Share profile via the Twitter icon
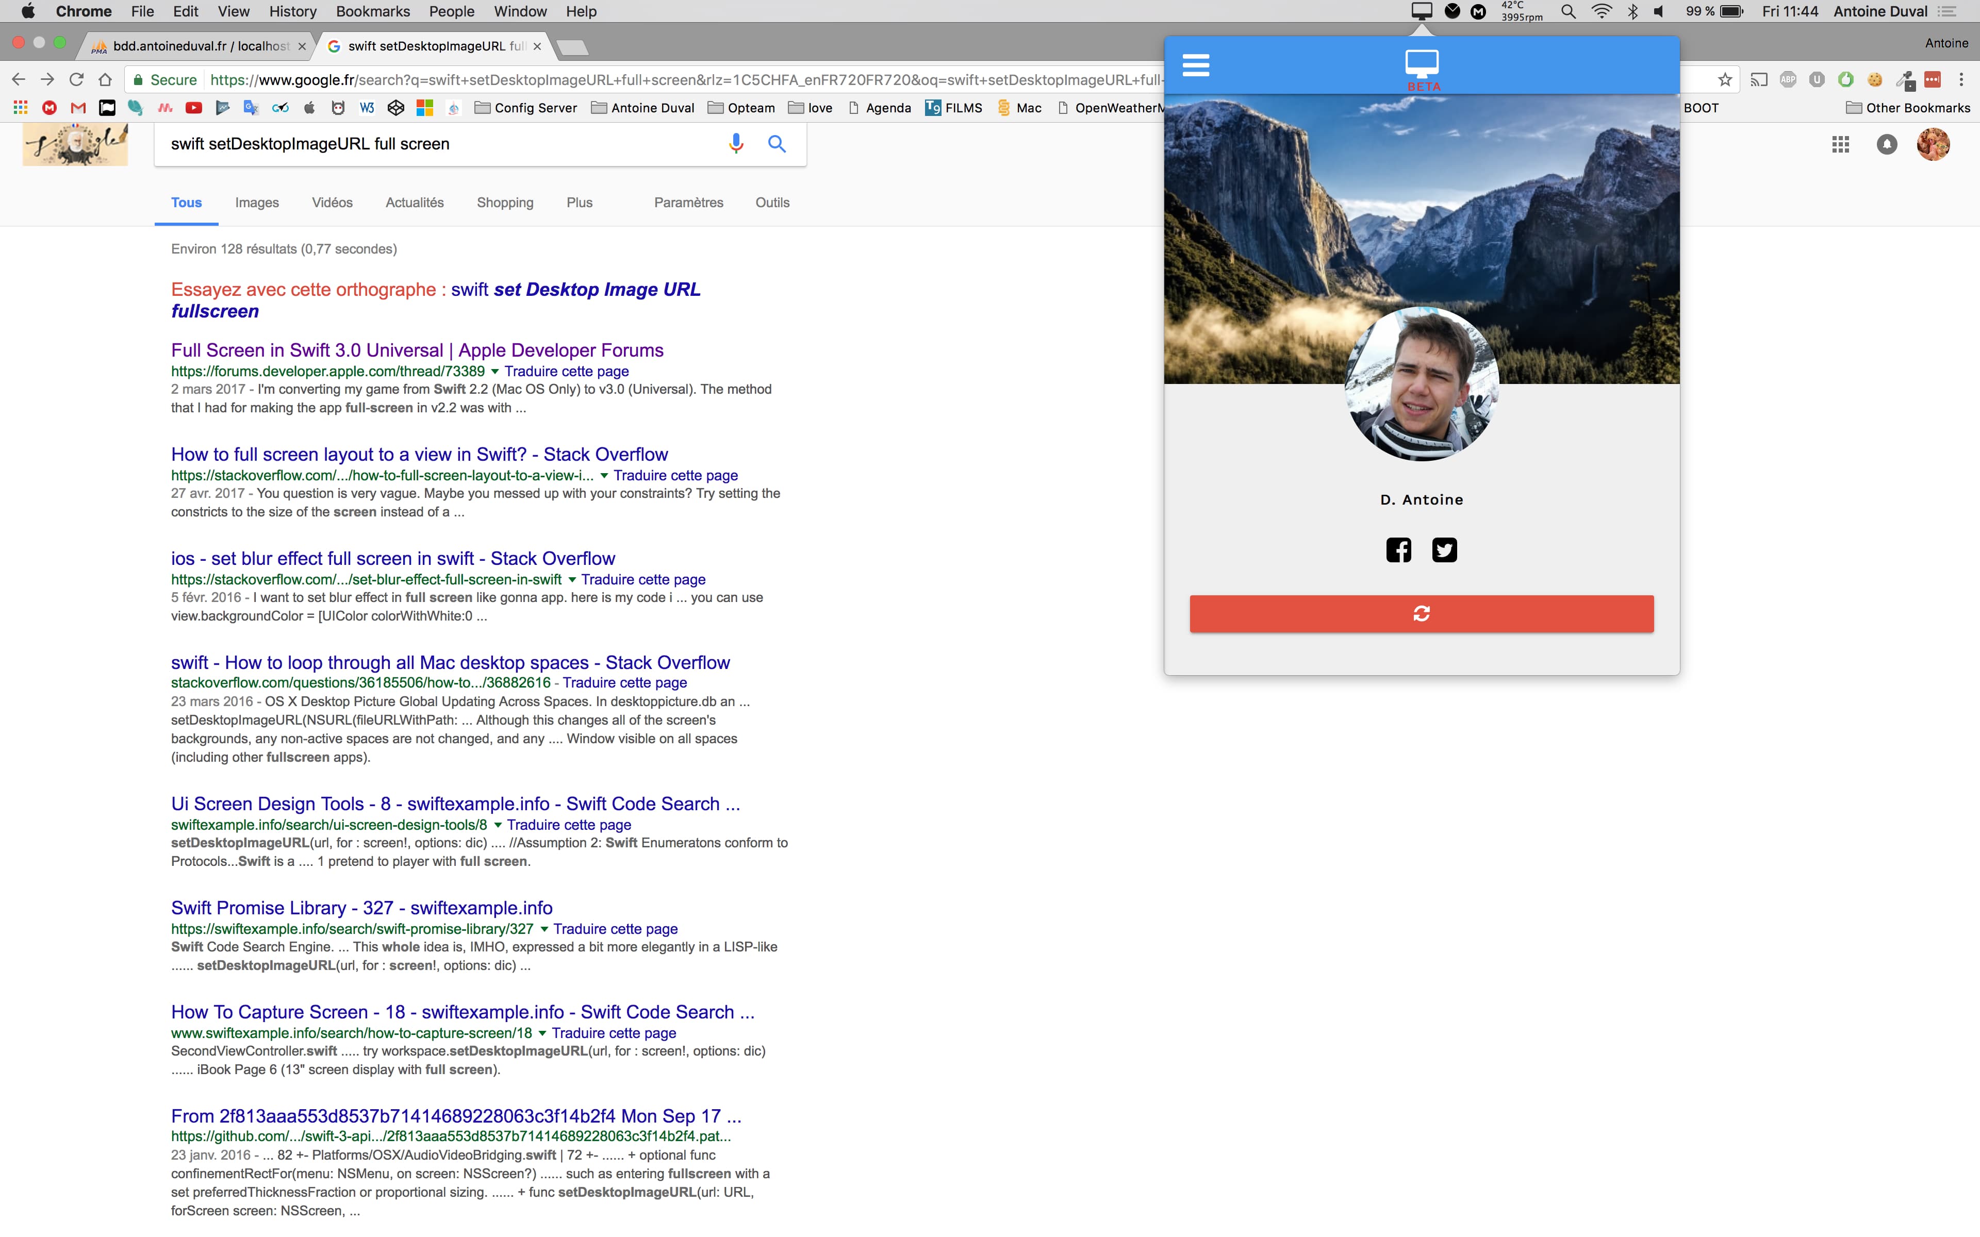This screenshot has height=1237, width=1980. pyautogui.click(x=1444, y=550)
